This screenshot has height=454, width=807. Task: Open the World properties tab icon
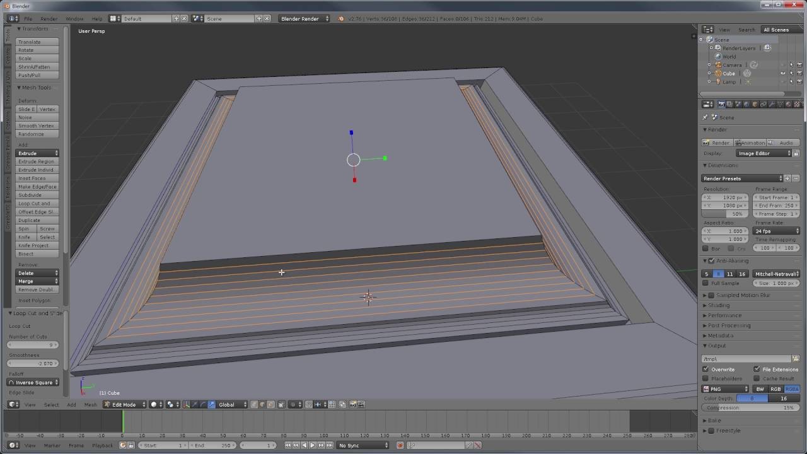[x=746, y=104]
